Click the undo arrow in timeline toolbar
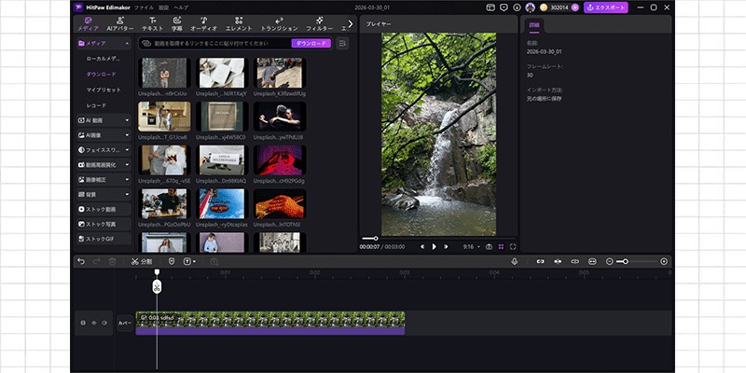The height and width of the screenshot is (373, 746). [x=81, y=261]
